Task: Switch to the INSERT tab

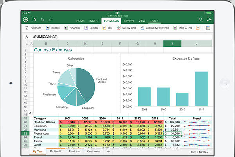Action: pos(94,20)
